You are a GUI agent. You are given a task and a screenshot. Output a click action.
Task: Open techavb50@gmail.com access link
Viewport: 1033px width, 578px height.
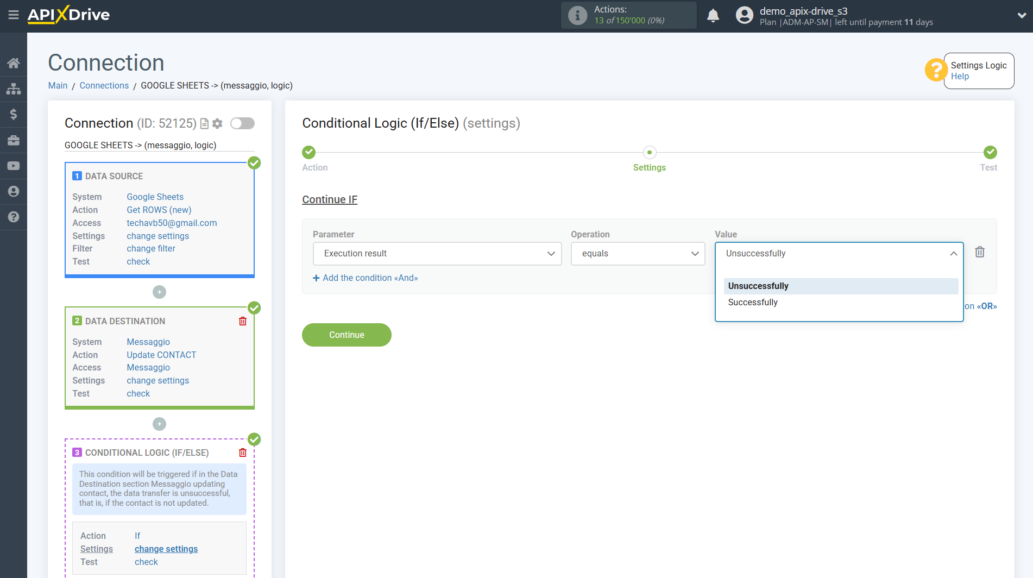point(172,223)
